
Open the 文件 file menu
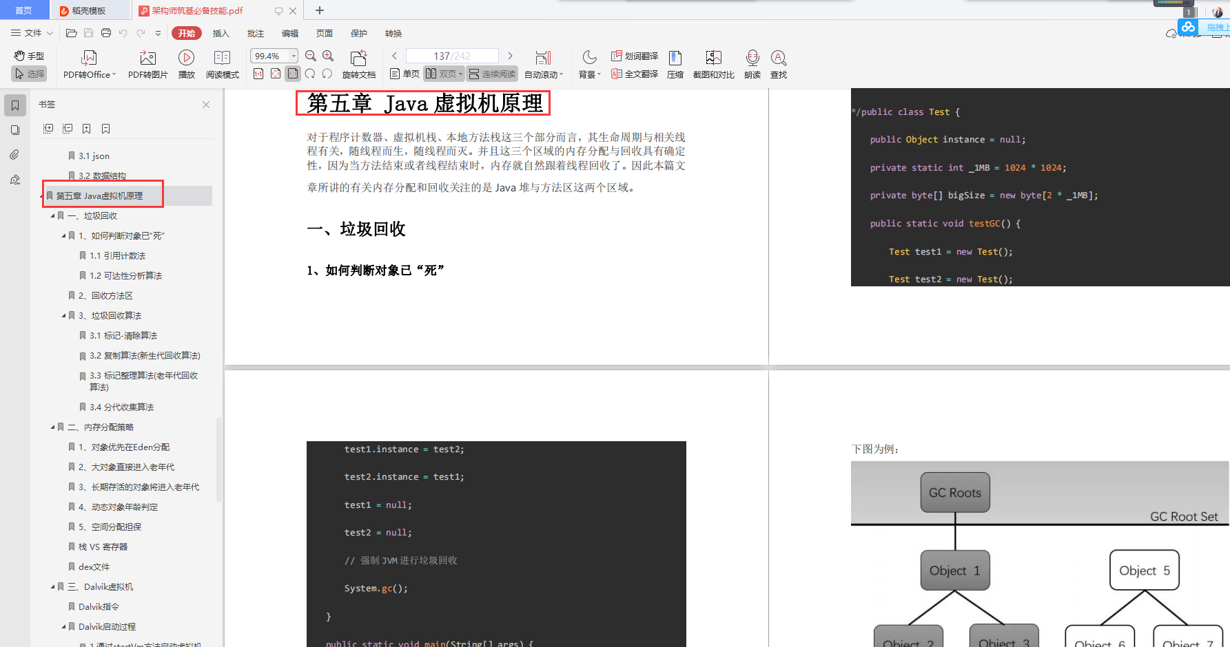pyautogui.click(x=32, y=33)
